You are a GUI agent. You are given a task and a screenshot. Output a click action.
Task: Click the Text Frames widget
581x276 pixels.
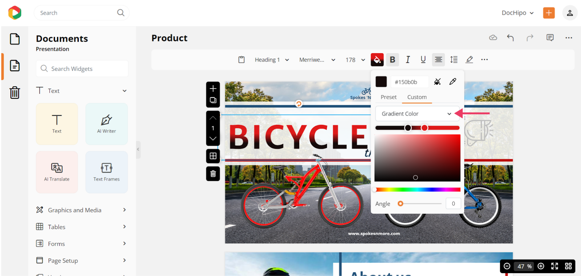[x=106, y=172]
